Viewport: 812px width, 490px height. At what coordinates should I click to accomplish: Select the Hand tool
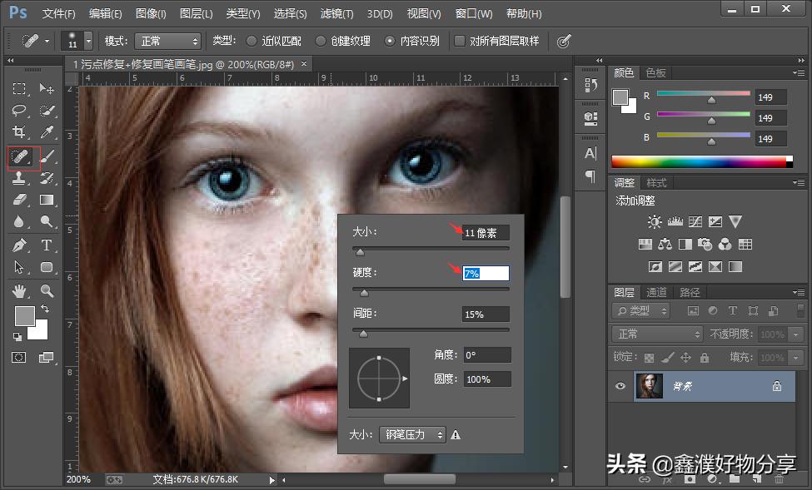20,291
